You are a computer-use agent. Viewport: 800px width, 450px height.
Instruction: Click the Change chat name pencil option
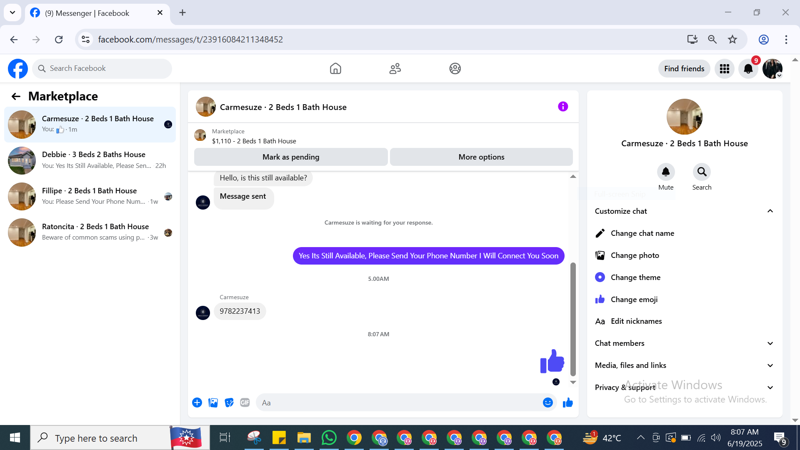click(685, 233)
